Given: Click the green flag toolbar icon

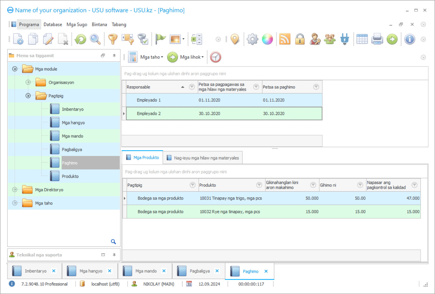Looking at the screenshot, I should coord(160,39).
